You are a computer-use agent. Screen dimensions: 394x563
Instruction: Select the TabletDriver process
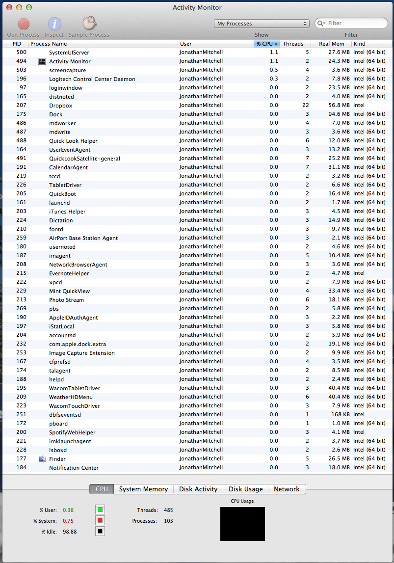pos(197,185)
